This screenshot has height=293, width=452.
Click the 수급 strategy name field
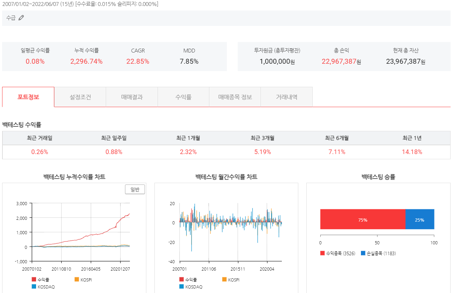point(226,18)
